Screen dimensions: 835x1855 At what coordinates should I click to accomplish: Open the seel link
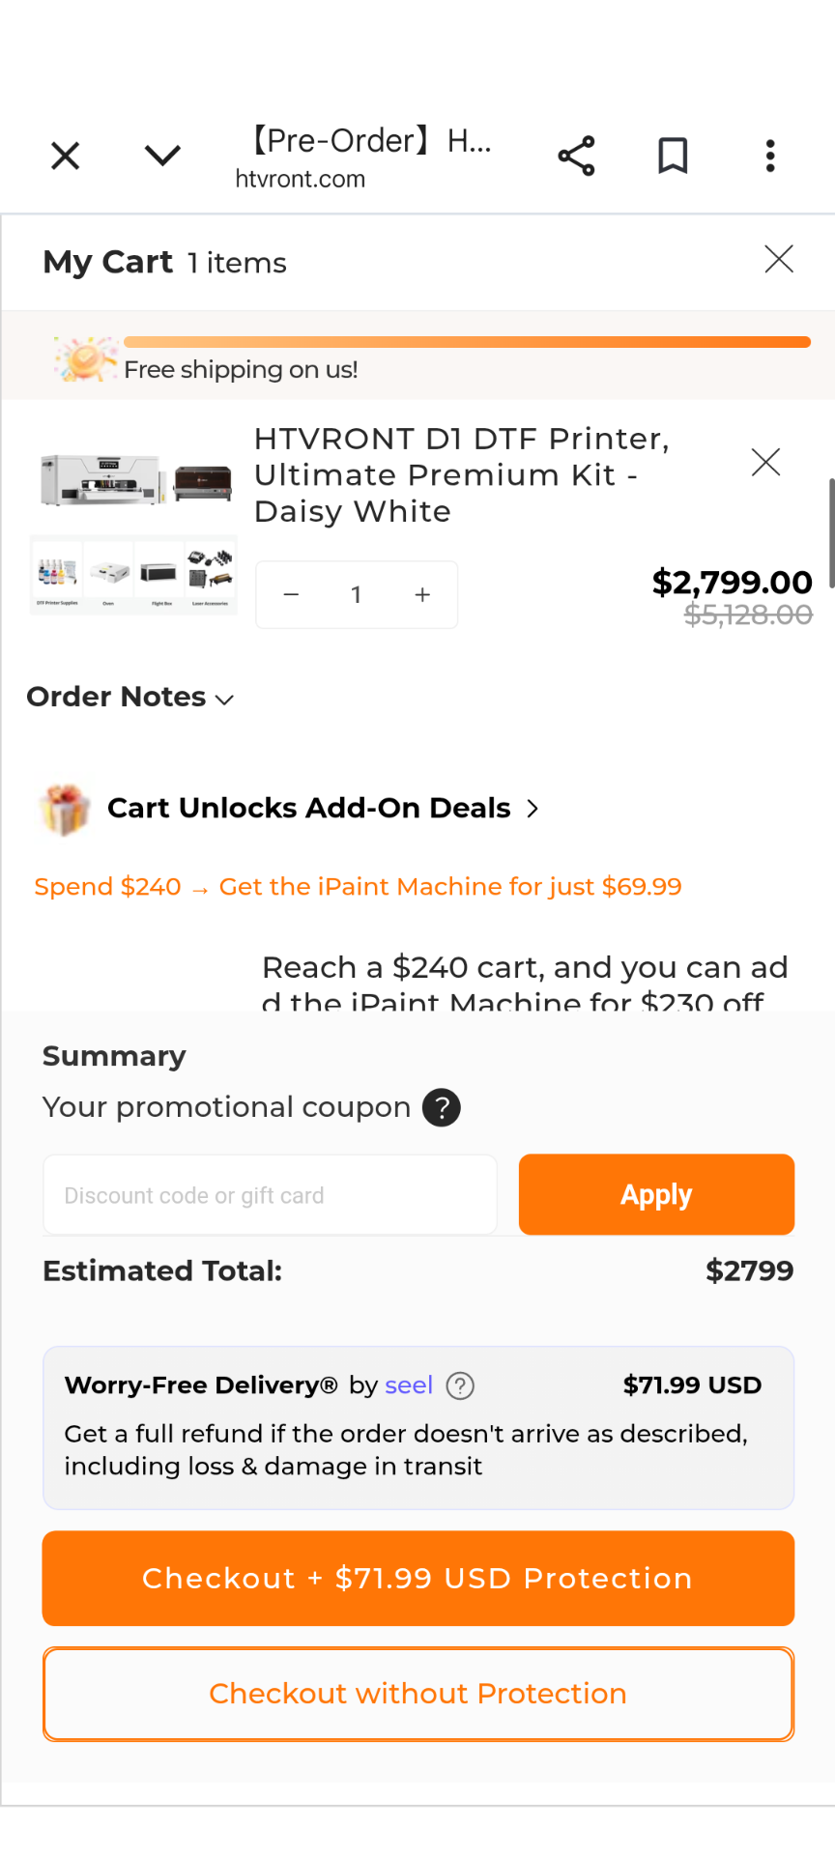click(x=408, y=1385)
